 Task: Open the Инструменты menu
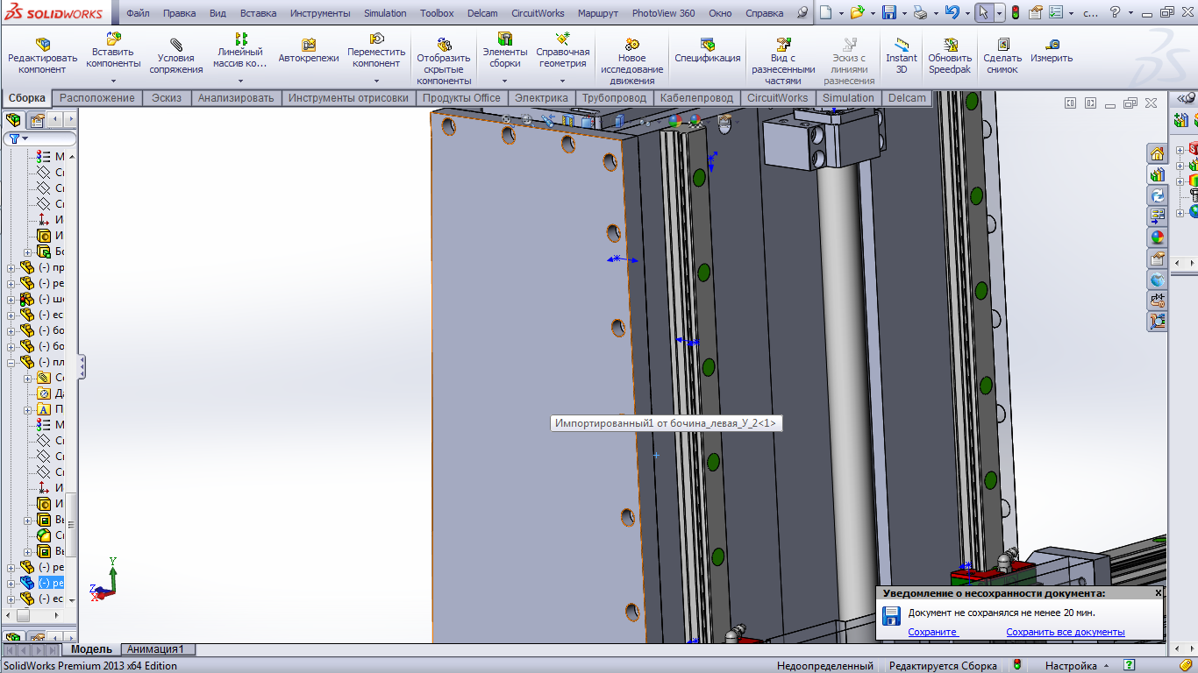319,13
